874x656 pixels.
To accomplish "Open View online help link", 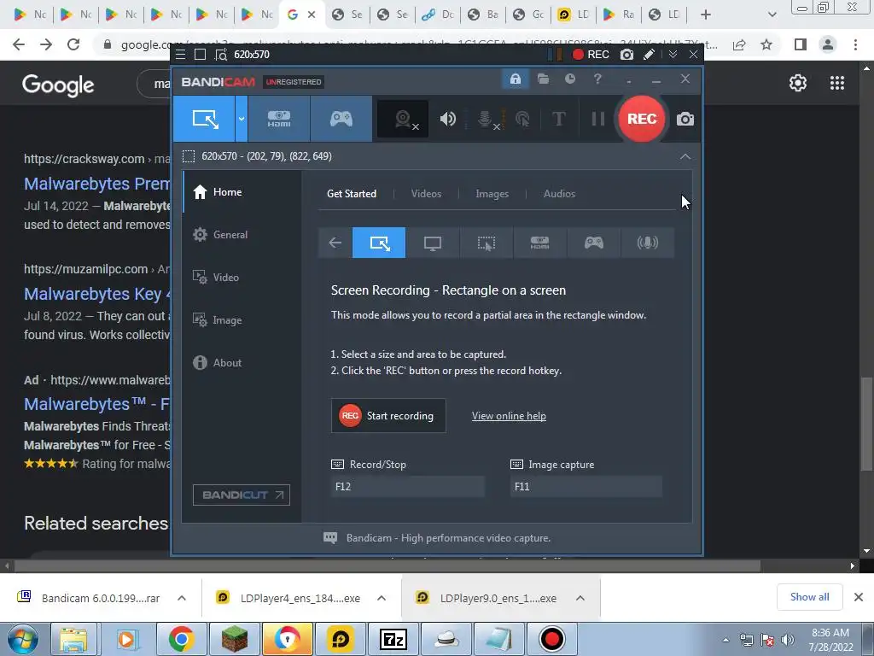I will click(x=509, y=416).
